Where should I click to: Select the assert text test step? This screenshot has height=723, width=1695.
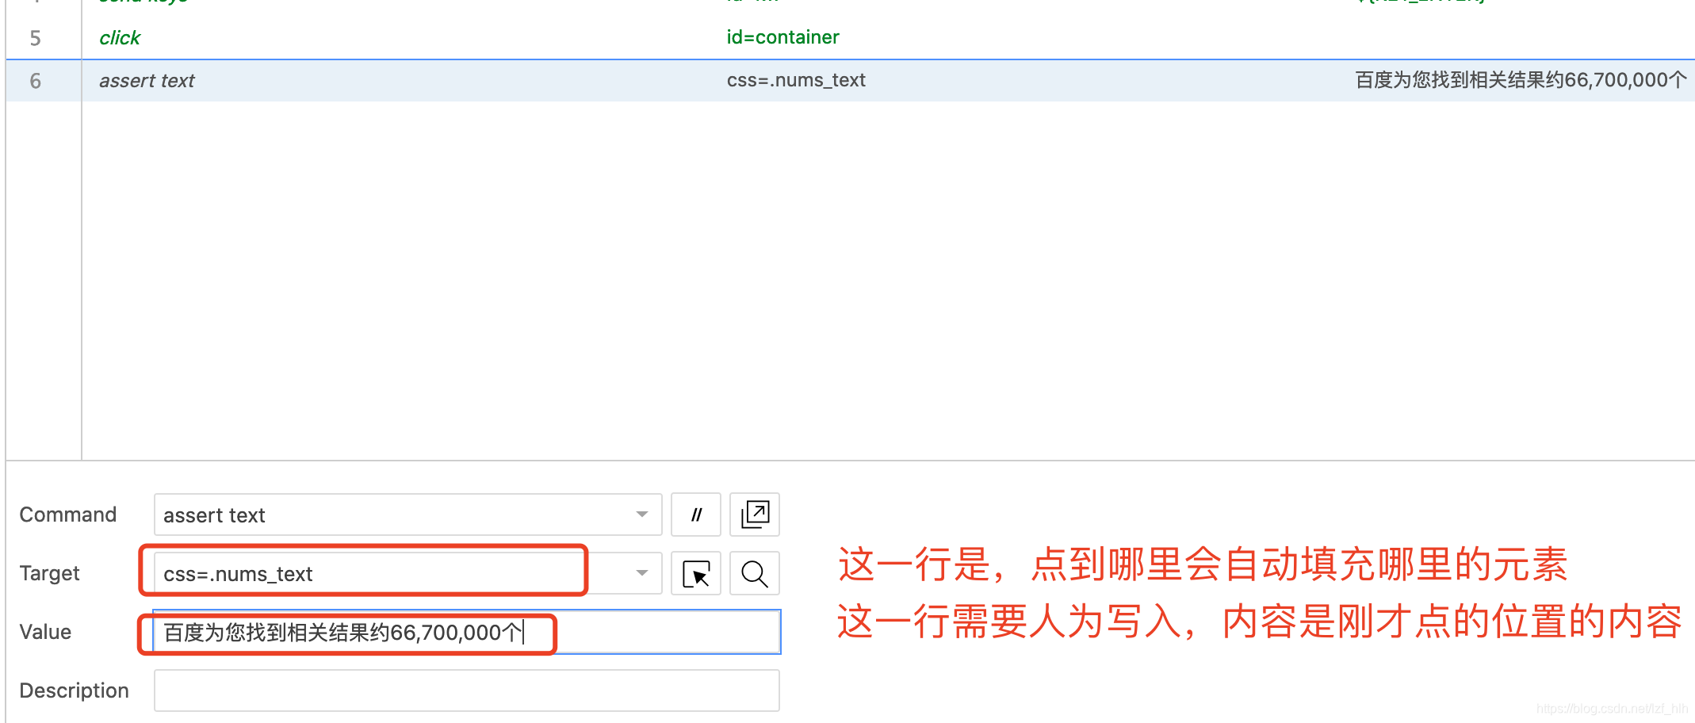pos(396,80)
